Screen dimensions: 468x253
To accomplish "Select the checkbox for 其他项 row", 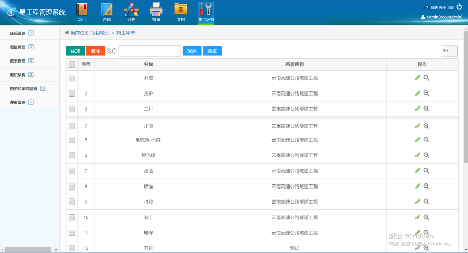I will click(x=72, y=155).
